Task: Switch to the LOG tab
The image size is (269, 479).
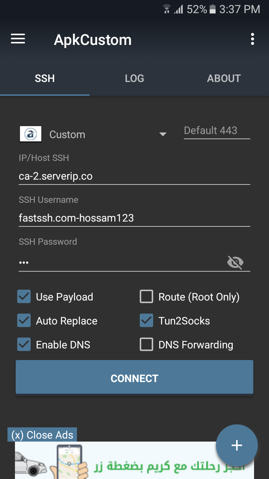Action: coord(134,78)
